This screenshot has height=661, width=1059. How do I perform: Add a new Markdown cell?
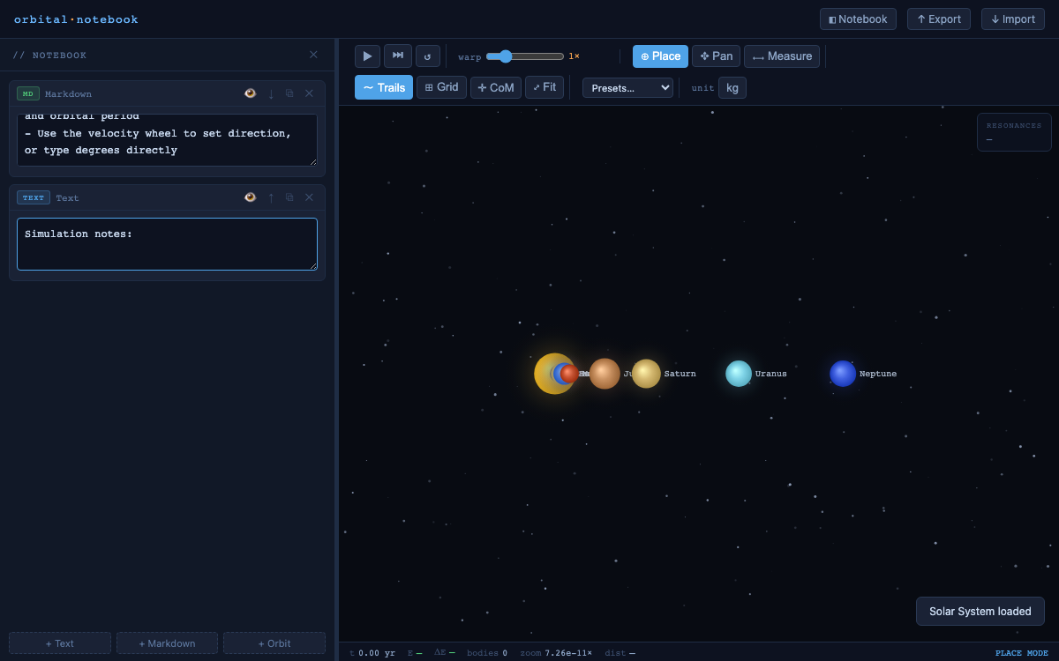pyautogui.click(x=167, y=643)
